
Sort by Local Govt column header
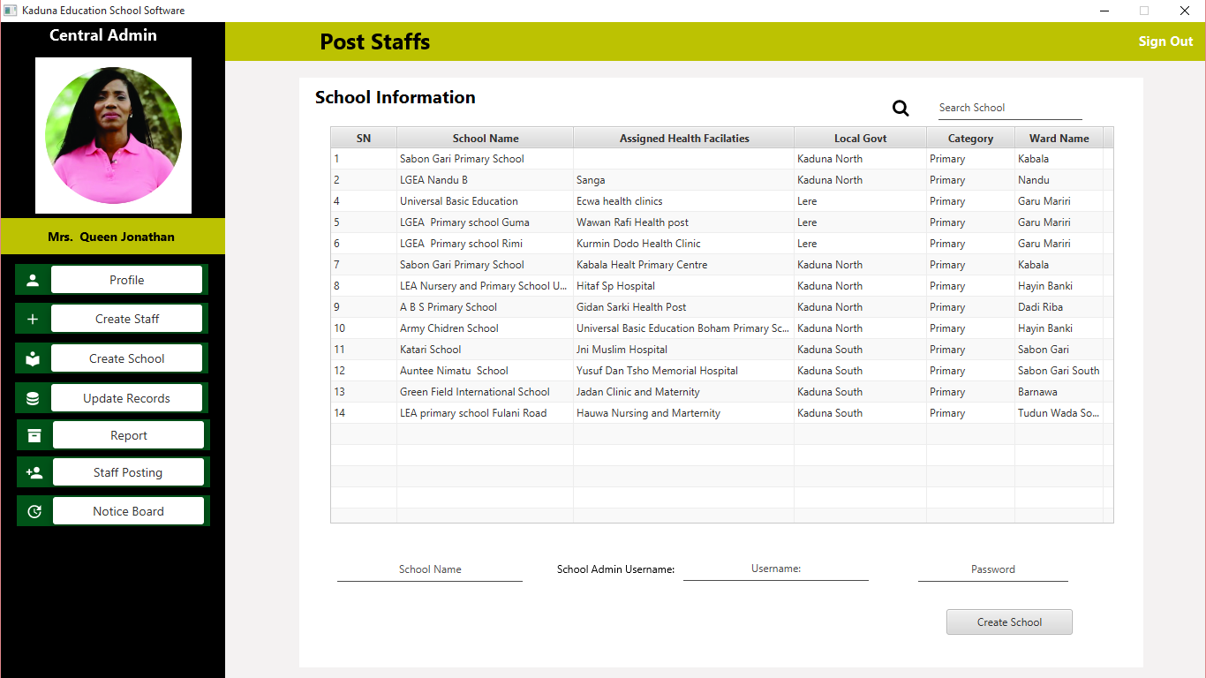coord(861,138)
